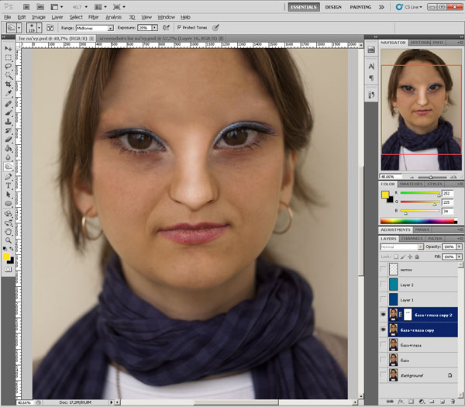465x407 pixels.
Task: Select the Crop tool in the toolbox
Action: tap(9, 85)
